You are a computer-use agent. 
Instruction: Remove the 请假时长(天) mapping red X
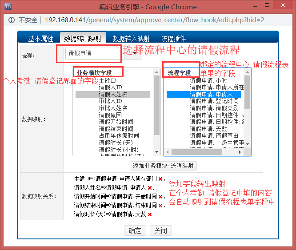[x=150, y=214]
